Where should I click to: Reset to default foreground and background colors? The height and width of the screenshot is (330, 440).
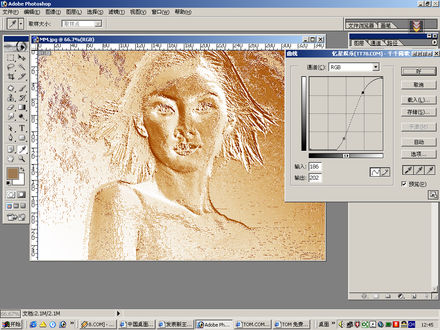tap(9, 183)
